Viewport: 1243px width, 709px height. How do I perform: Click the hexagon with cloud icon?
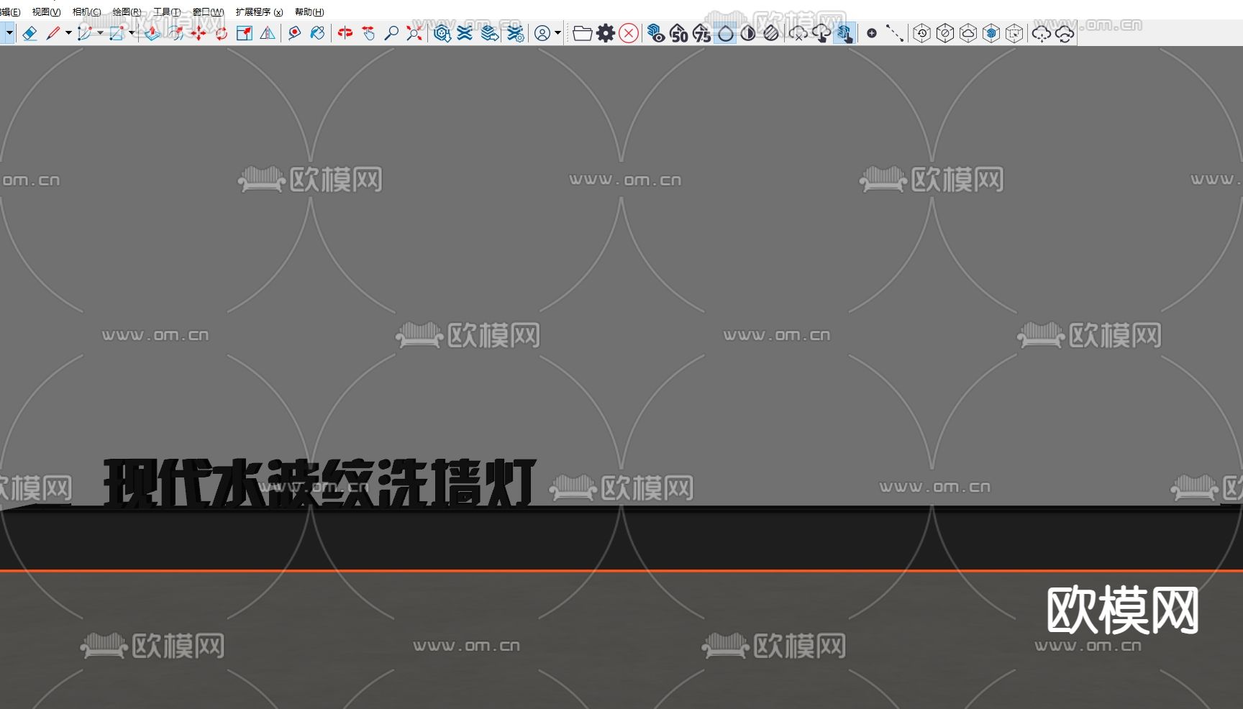[x=968, y=33]
